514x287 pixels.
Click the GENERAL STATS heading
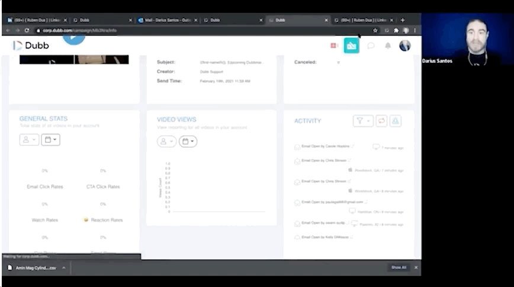43,119
